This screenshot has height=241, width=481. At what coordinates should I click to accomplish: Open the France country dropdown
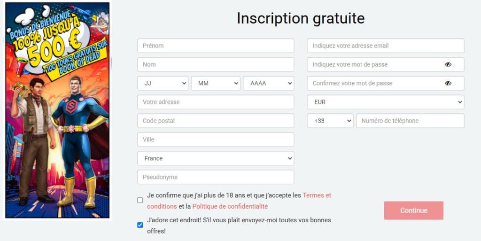(216, 158)
